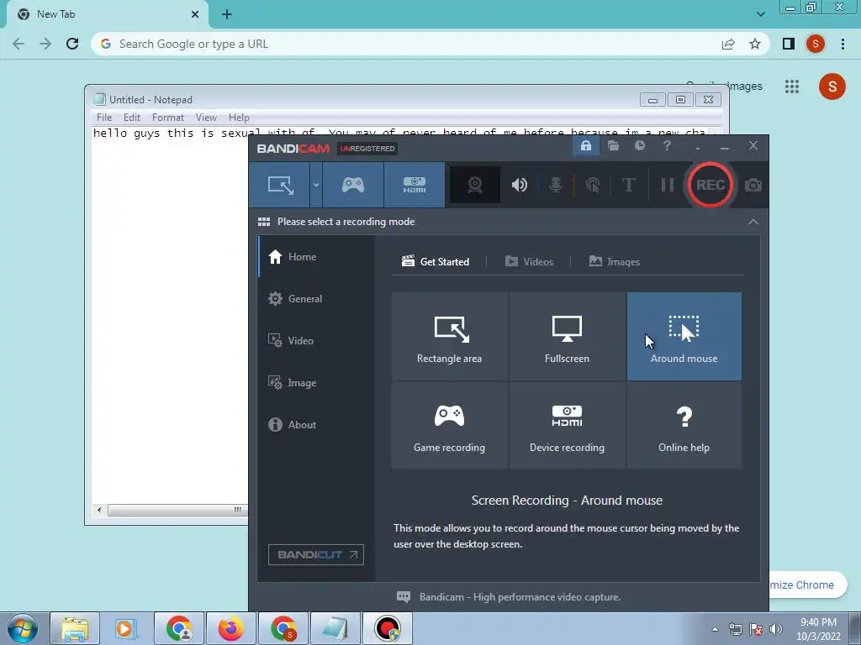Screen dimensions: 861x645
Task: Click the UNREGISTERED badge
Action: tap(367, 149)
